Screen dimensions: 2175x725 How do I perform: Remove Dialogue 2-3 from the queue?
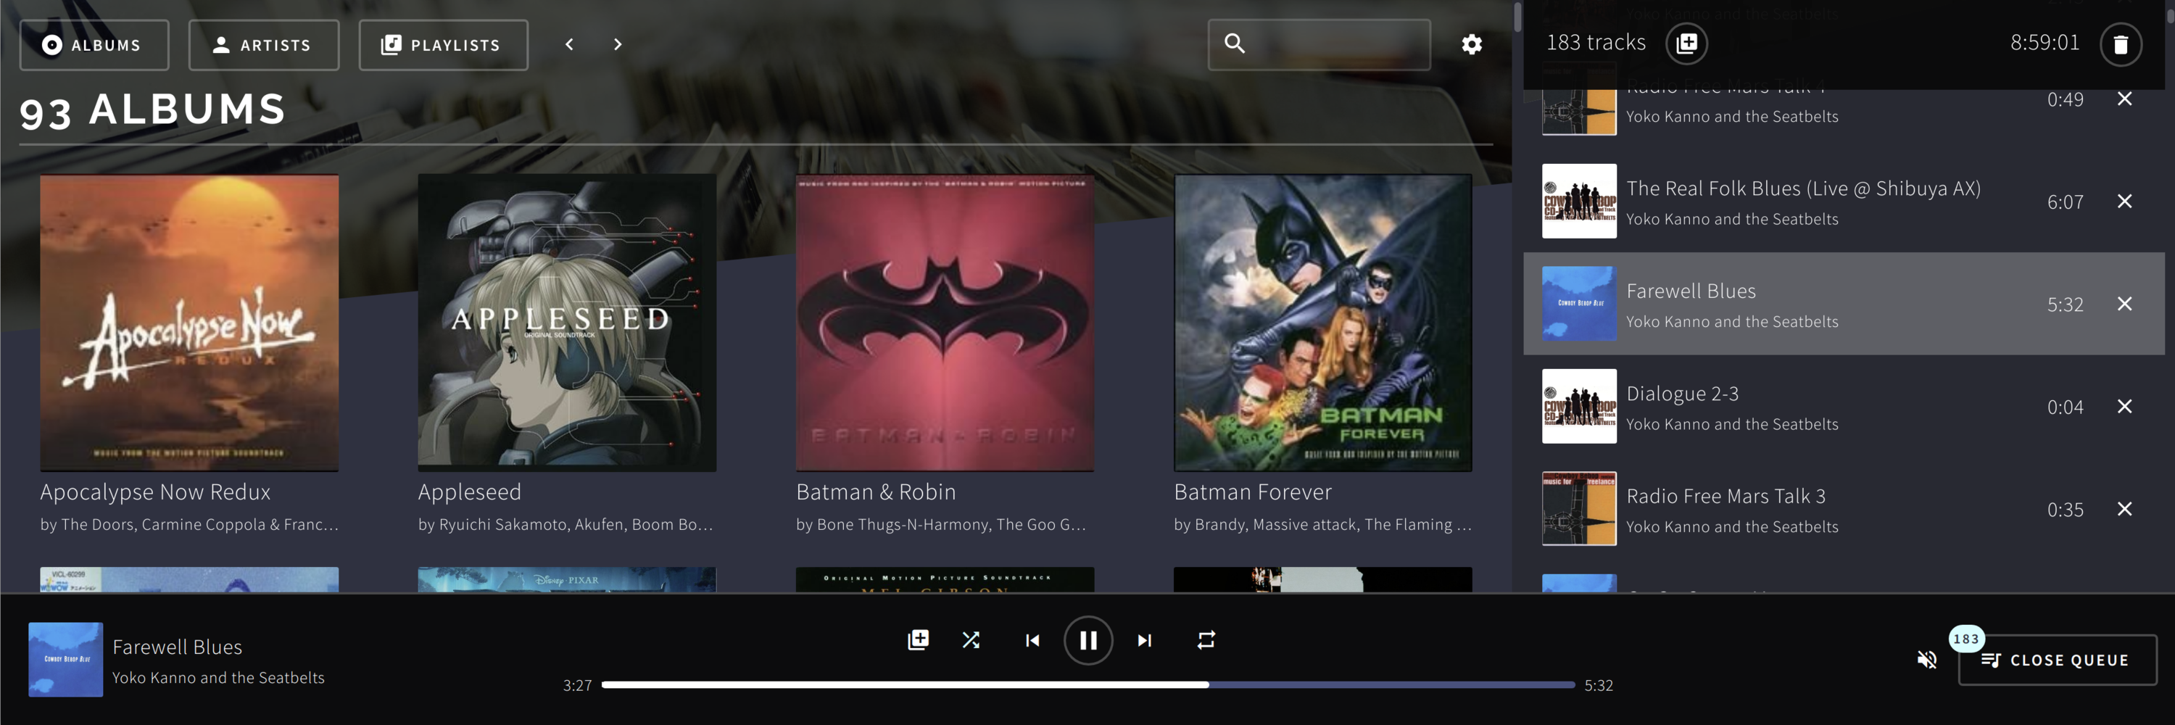(2125, 407)
